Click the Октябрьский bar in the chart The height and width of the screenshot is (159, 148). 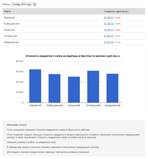point(93,87)
